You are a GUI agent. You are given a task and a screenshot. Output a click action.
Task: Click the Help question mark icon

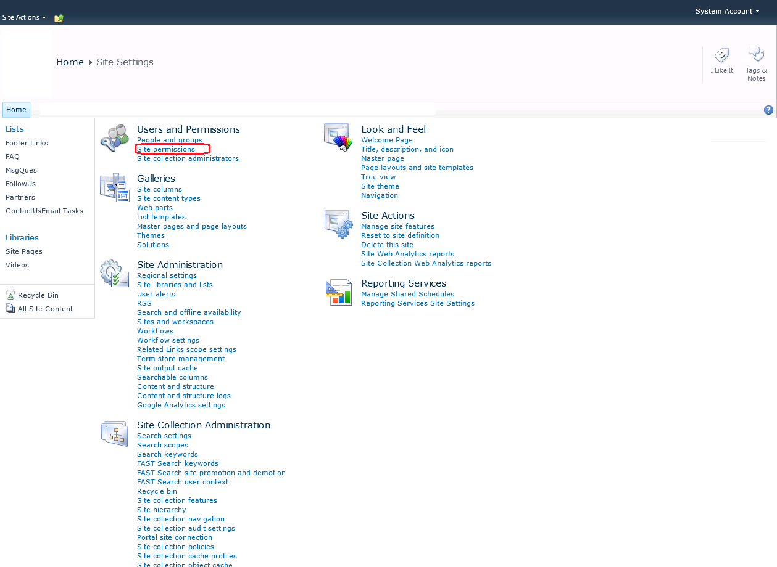click(x=768, y=110)
